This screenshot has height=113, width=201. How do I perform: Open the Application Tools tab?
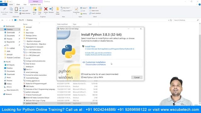[35, 4]
